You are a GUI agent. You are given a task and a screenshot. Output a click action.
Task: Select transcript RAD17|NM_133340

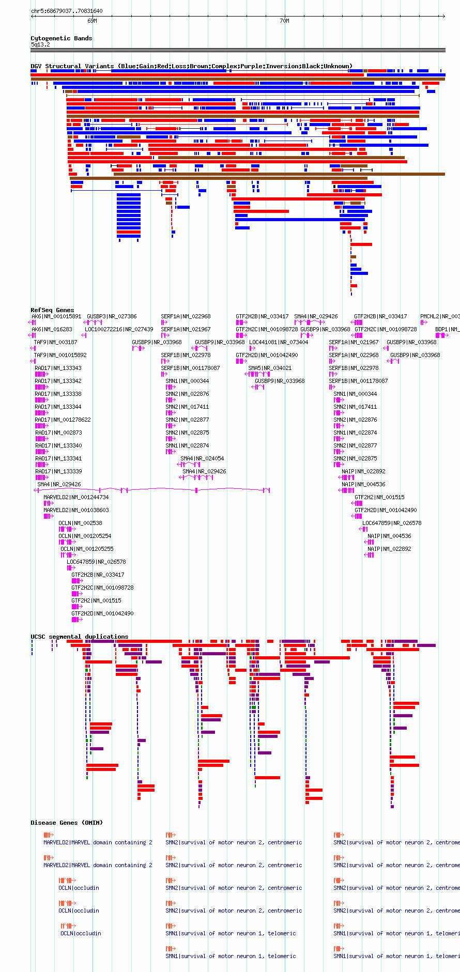click(x=58, y=445)
